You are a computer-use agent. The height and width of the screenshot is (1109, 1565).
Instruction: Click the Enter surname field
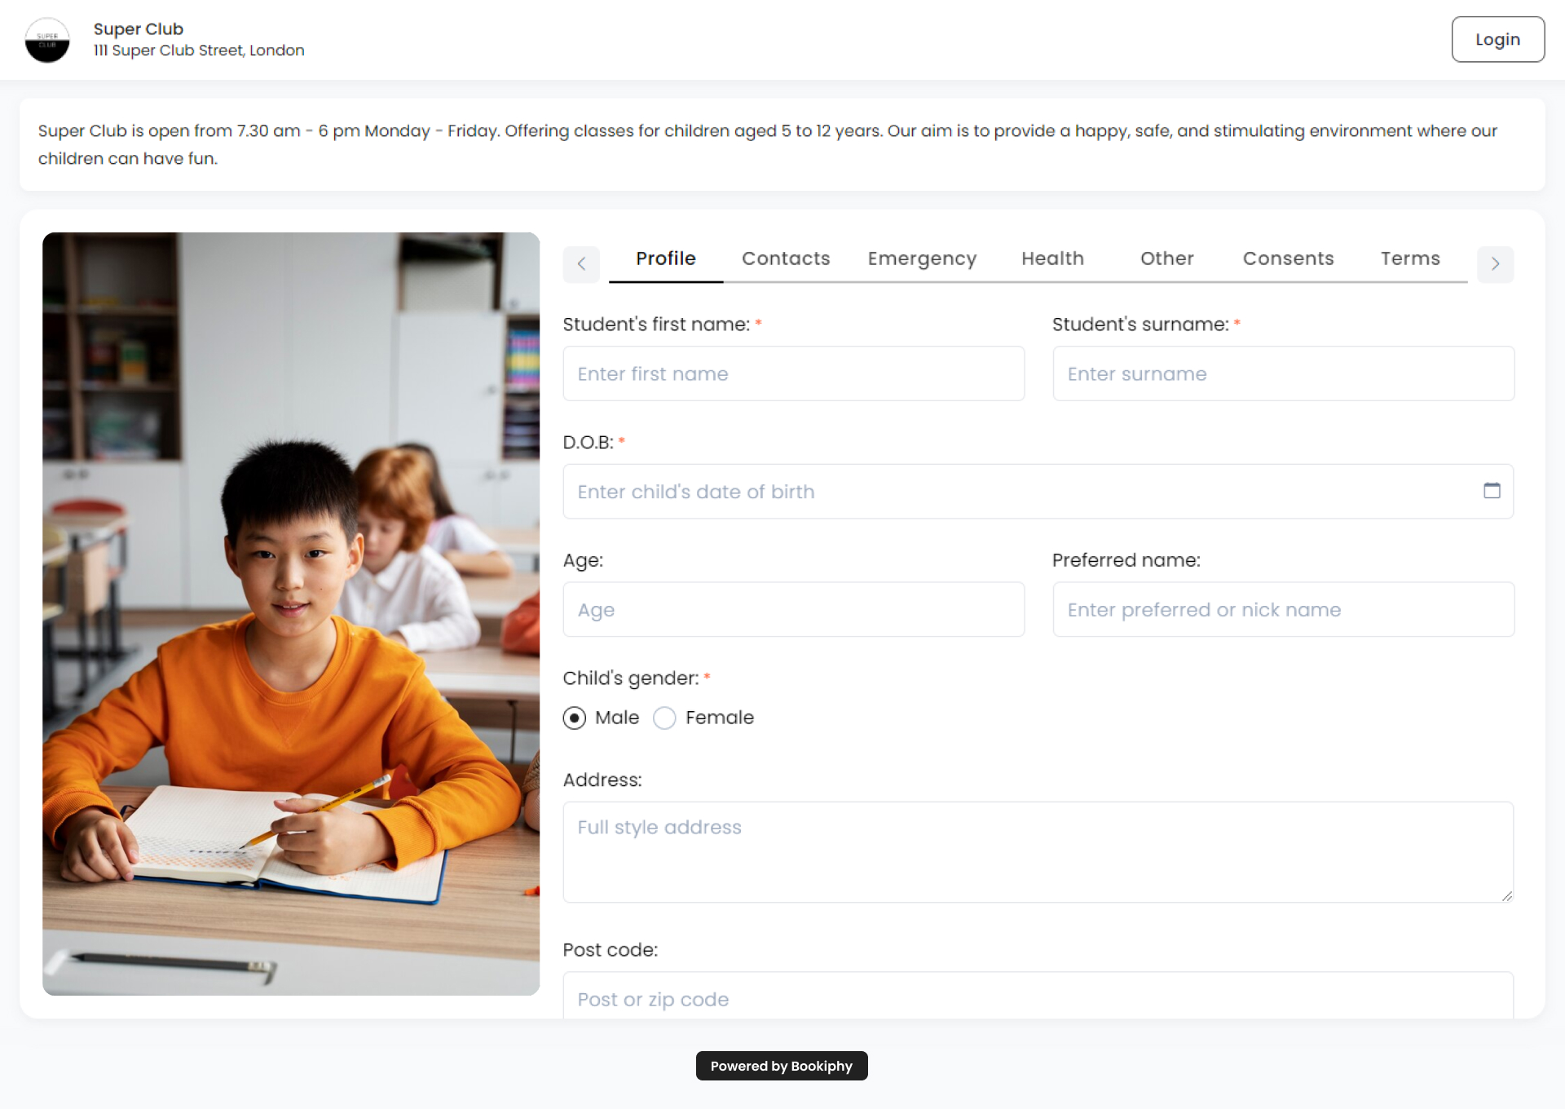pyautogui.click(x=1283, y=373)
